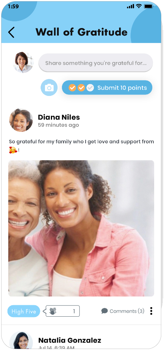166x351 pixels.
Task: Click the speech bubble comments icon
Action: [x=104, y=311]
